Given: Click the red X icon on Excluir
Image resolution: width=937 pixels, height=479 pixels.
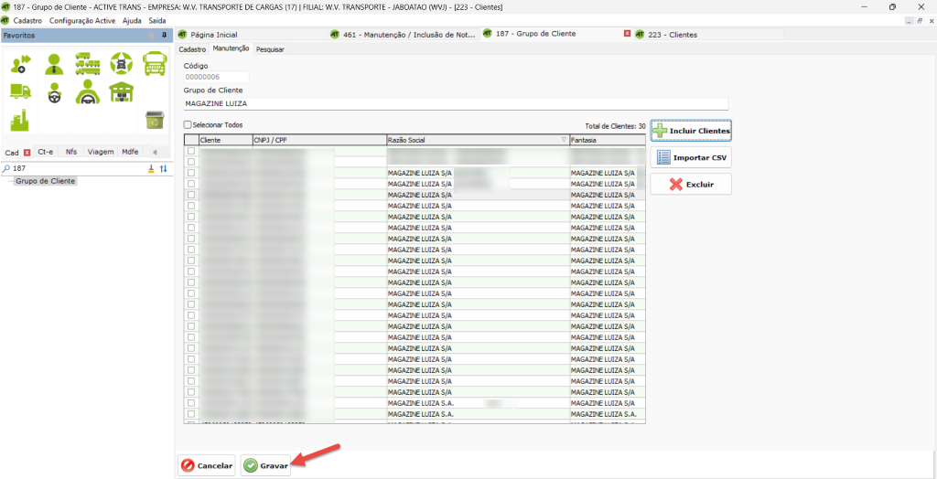Looking at the screenshot, I should point(676,185).
